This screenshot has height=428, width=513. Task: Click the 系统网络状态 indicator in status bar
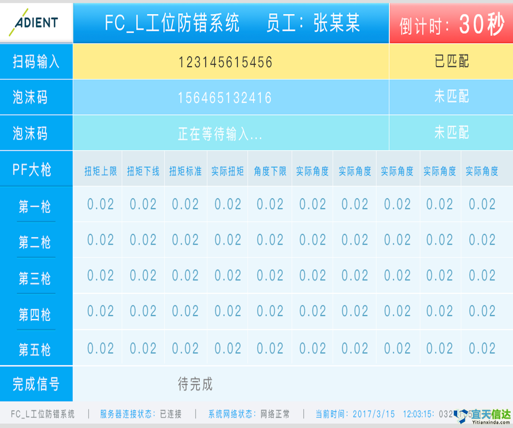point(249,414)
